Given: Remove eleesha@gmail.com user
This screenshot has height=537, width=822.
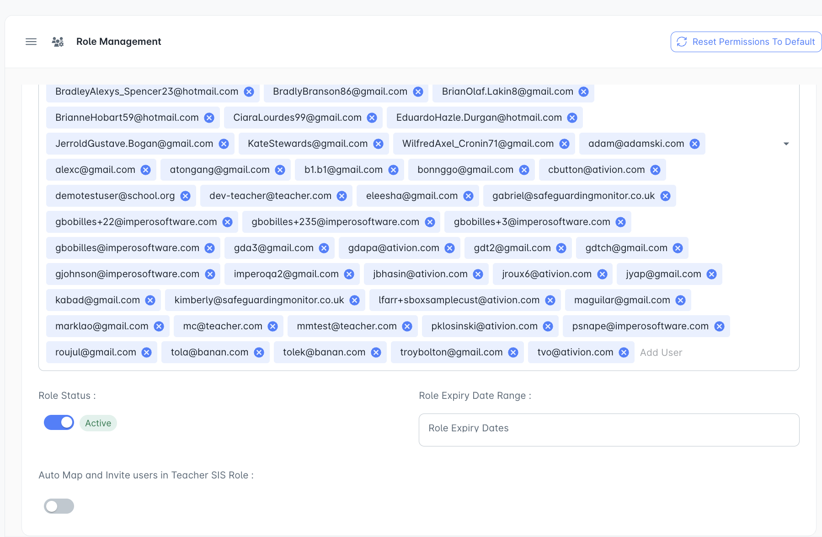Looking at the screenshot, I should coord(469,196).
